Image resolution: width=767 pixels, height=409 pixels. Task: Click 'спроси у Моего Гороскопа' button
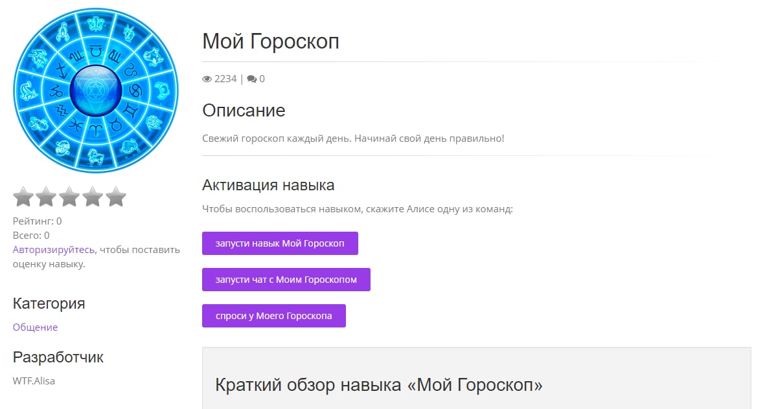[274, 316]
